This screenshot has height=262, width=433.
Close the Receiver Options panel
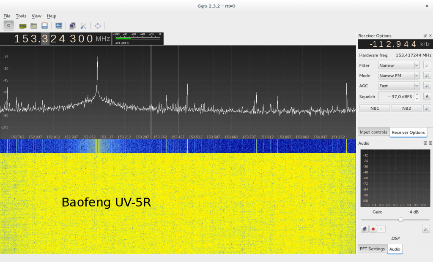430,35
